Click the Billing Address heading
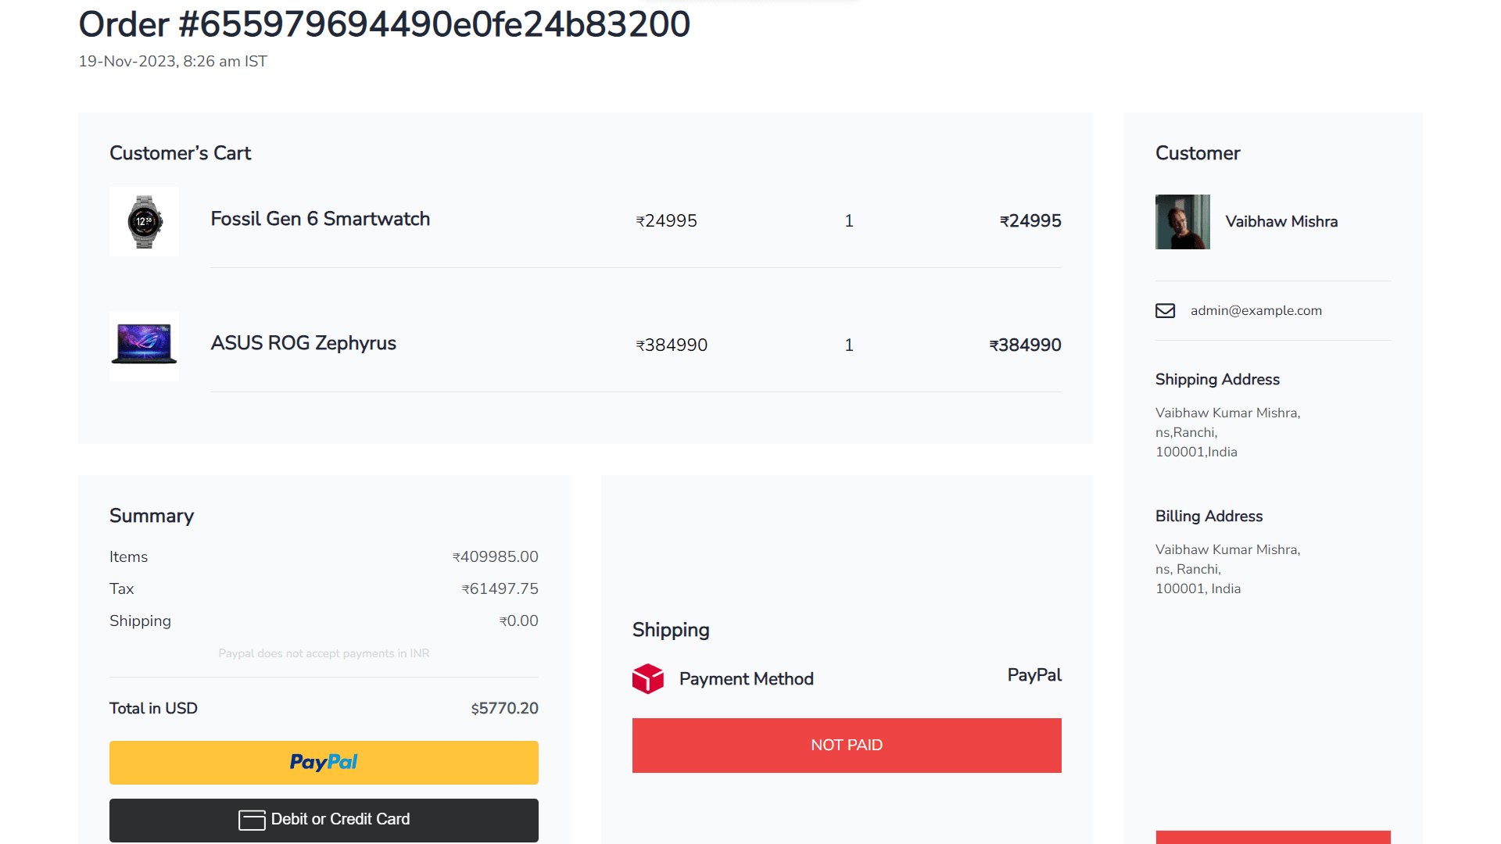 (1209, 517)
